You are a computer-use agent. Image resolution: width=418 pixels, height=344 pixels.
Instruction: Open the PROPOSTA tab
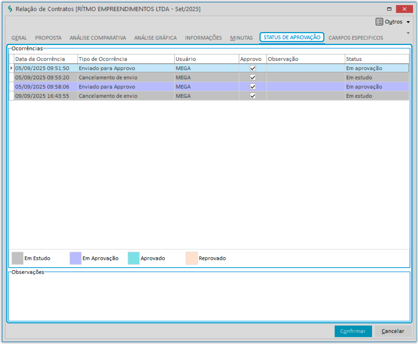click(48, 38)
